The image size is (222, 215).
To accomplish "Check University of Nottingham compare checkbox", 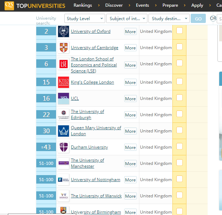I will [179, 179].
